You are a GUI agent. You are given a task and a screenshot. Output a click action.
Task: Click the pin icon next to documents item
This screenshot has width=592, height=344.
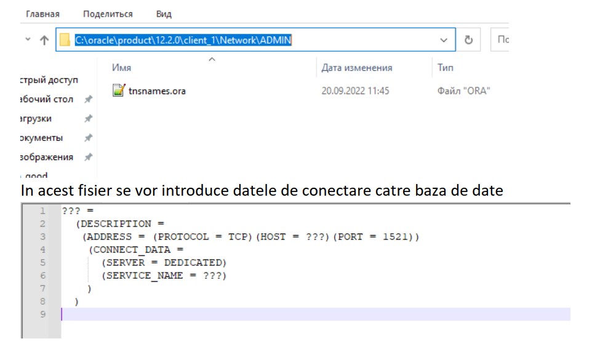89,138
